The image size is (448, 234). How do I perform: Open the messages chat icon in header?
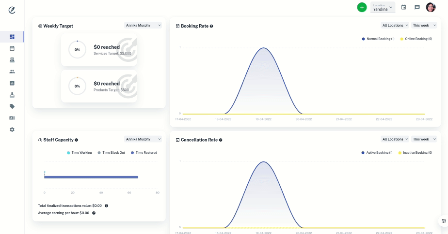tap(417, 7)
